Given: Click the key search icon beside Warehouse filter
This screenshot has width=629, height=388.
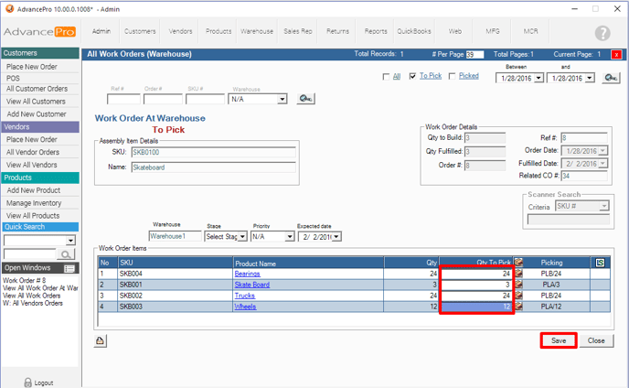Looking at the screenshot, I should pyautogui.click(x=305, y=99).
